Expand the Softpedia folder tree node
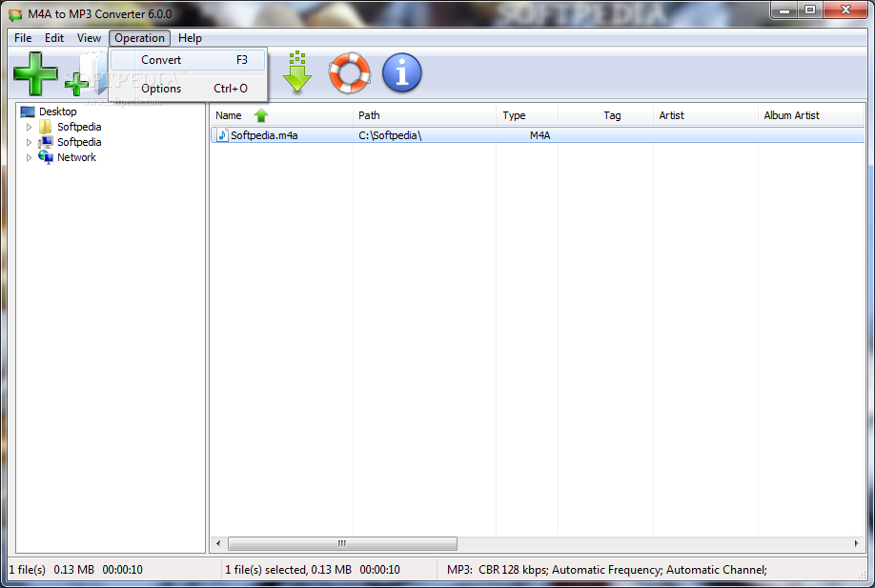This screenshot has width=875, height=588. click(x=29, y=127)
